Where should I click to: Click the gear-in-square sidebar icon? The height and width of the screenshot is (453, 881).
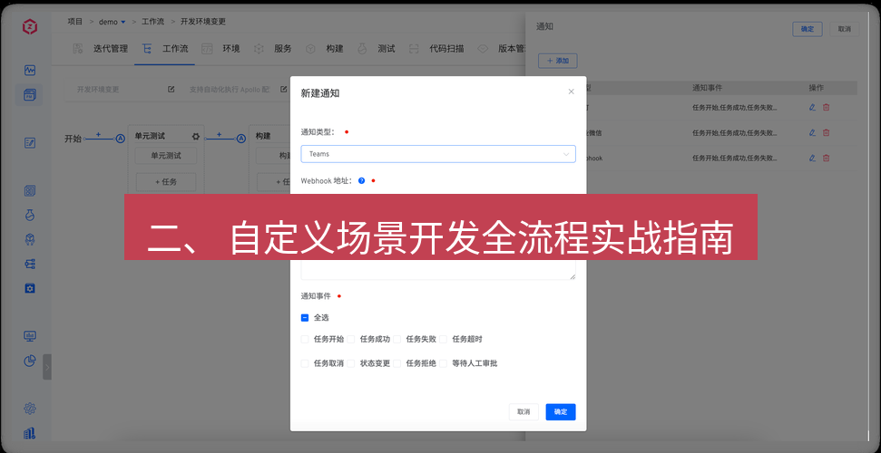[30, 288]
